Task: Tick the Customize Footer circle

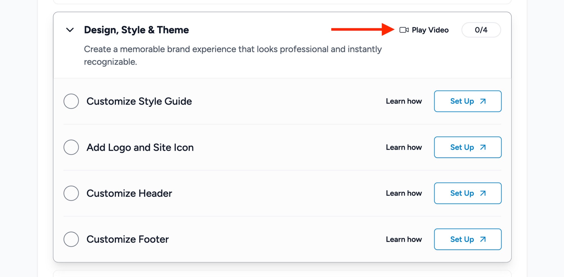Action: pos(71,239)
